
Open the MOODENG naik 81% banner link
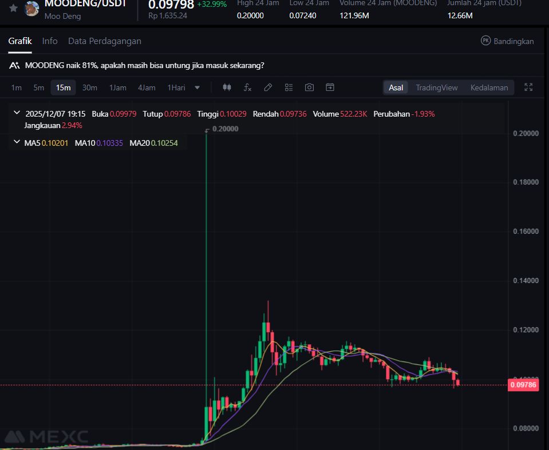pyautogui.click(x=144, y=66)
